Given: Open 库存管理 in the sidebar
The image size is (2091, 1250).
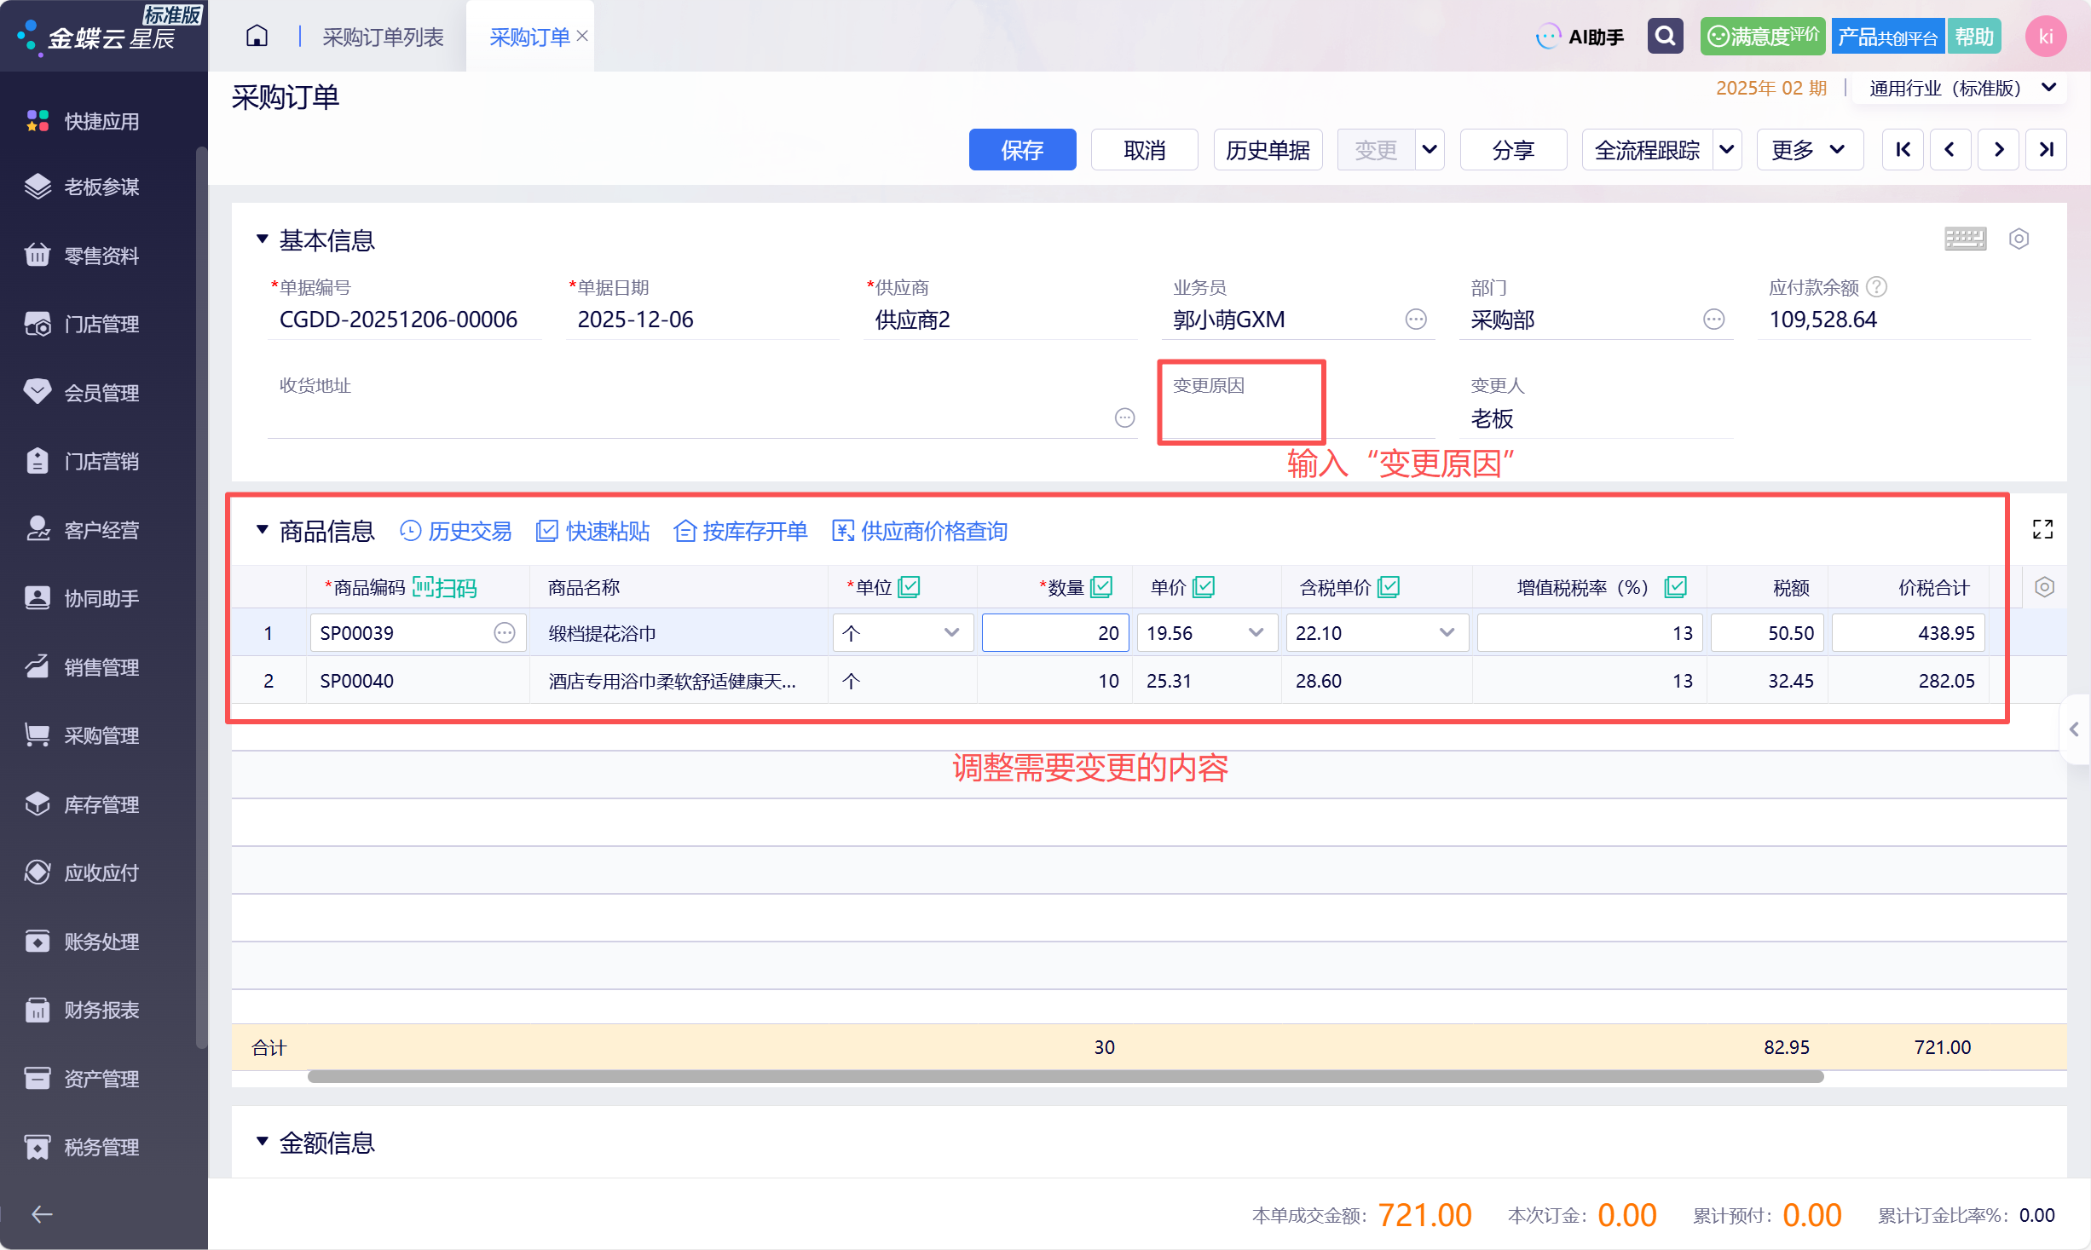Looking at the screenshot, I should coord(101,804).
